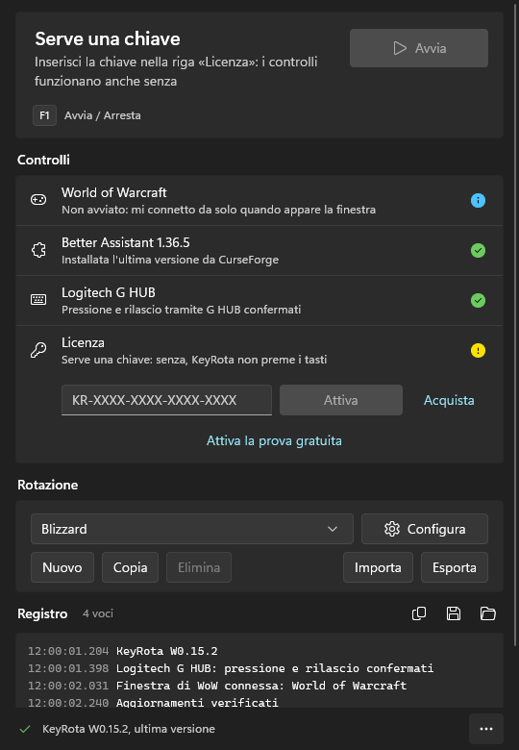
Task: Save the log with the floppy-disk icon
Action: tap(454, 613)
